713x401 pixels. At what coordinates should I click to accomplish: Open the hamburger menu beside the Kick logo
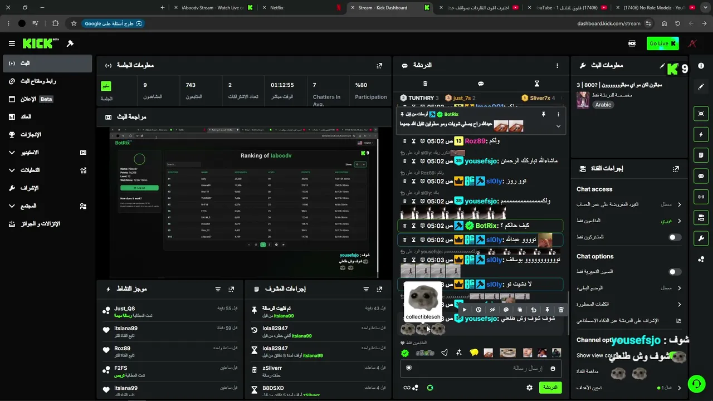click(x=12, y=43)
